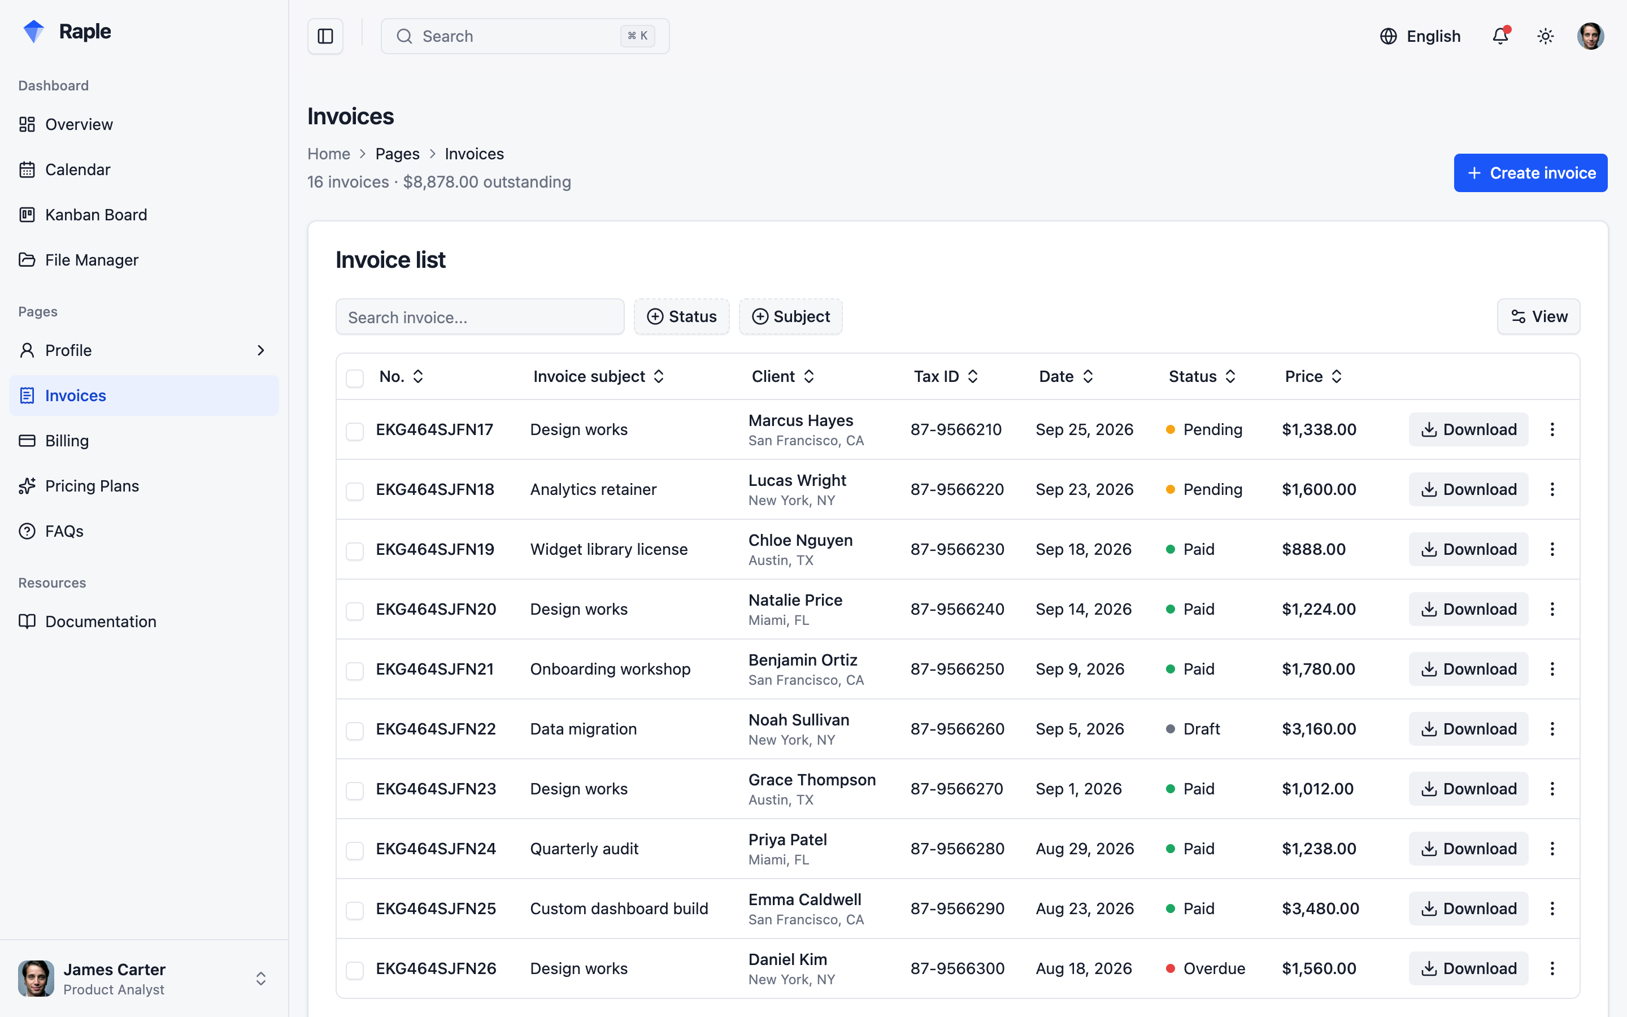
Task: Focus the Search invoice field
Action: pos(480,317)
